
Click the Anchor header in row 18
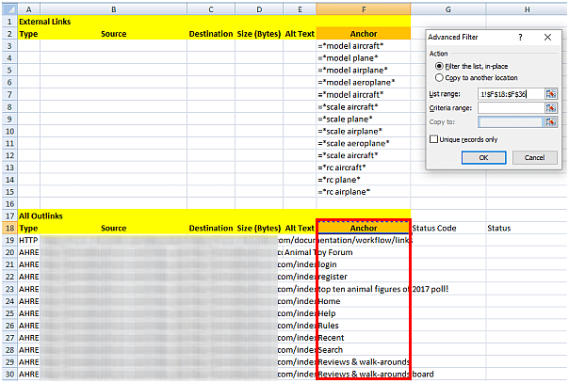364,228
